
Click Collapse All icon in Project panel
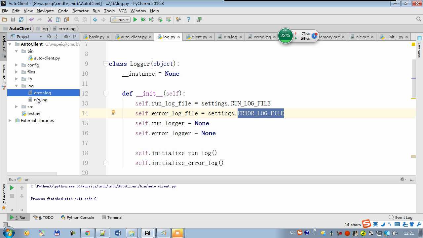(x=56, y=36)
